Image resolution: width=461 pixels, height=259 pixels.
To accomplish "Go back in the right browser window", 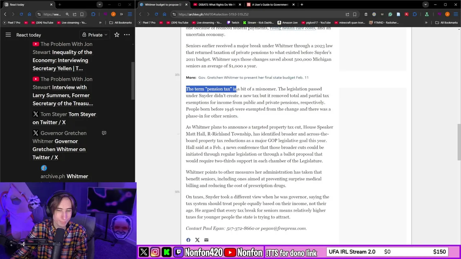I will [x=140, y=14].
